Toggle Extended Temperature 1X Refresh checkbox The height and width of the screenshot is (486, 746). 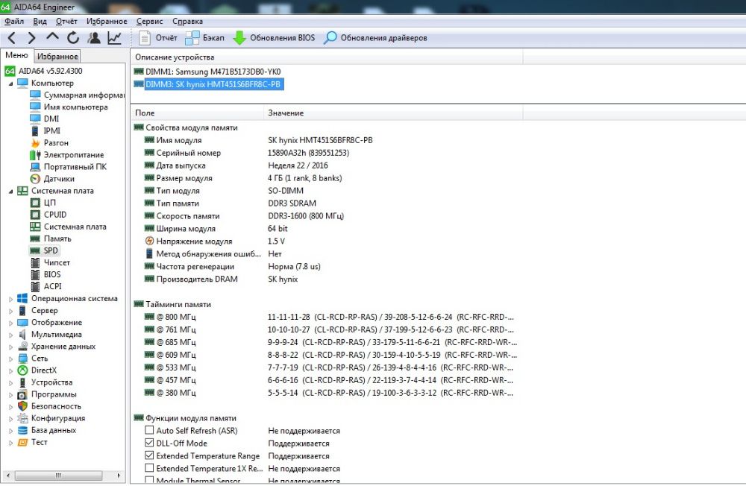pyautogui.click(x=149, y=468)
